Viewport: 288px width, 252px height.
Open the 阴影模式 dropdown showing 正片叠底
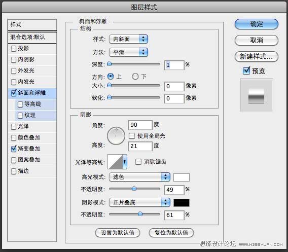pyautogui.click(x=139, y=202)
